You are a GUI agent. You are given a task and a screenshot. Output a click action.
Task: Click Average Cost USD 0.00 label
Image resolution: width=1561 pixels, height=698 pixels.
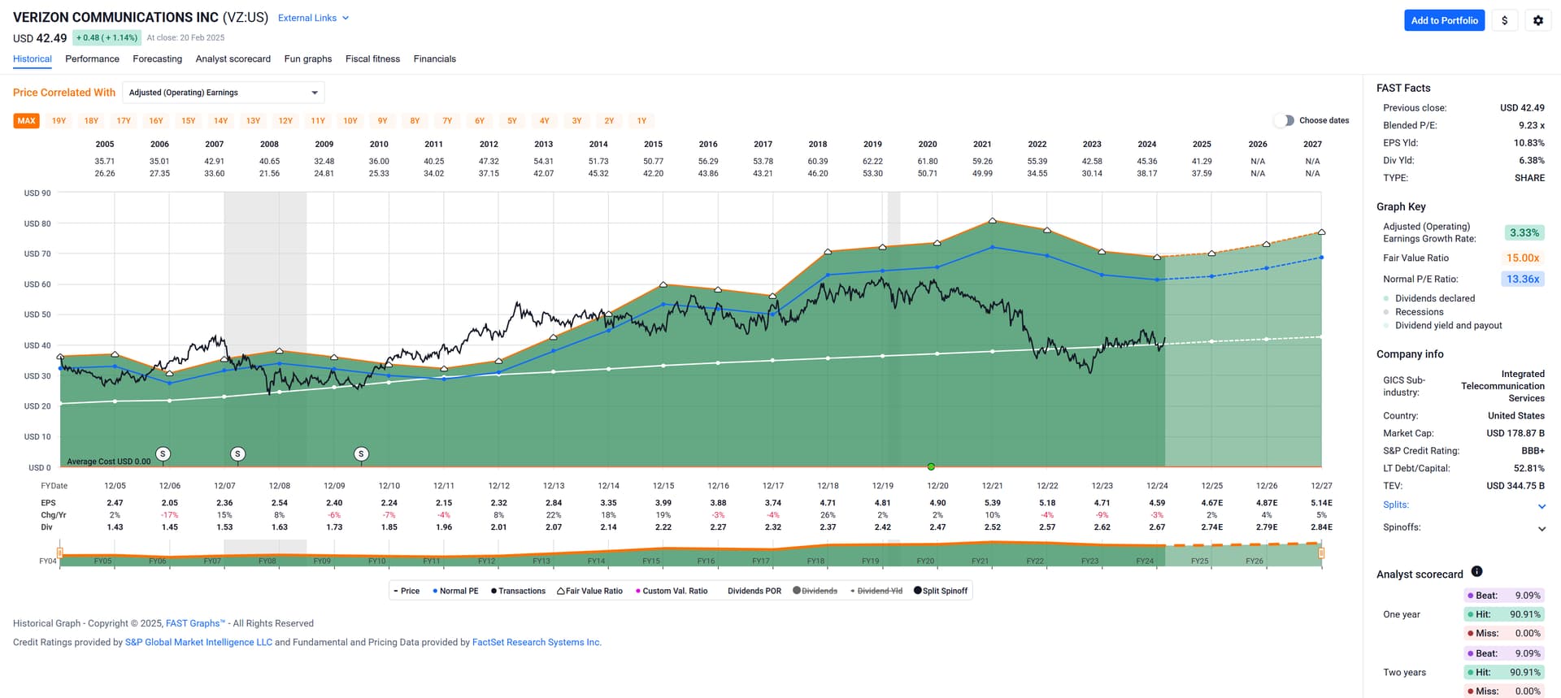[109, 462]
